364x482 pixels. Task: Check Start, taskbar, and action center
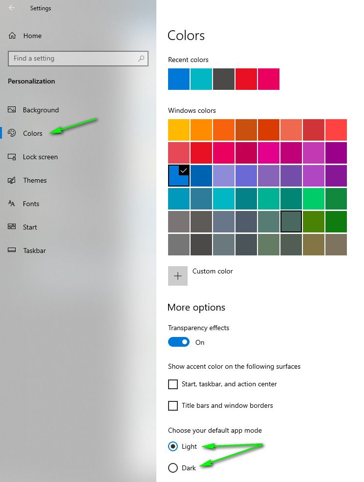pyautogui.click(x=173, y=384)
